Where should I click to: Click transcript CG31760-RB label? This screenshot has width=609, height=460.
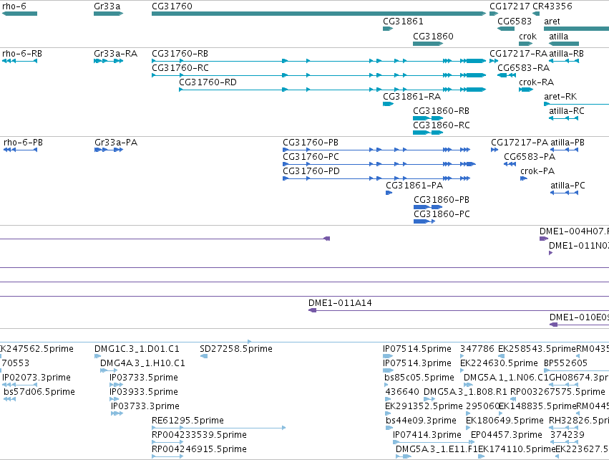[x=180, y=54]
